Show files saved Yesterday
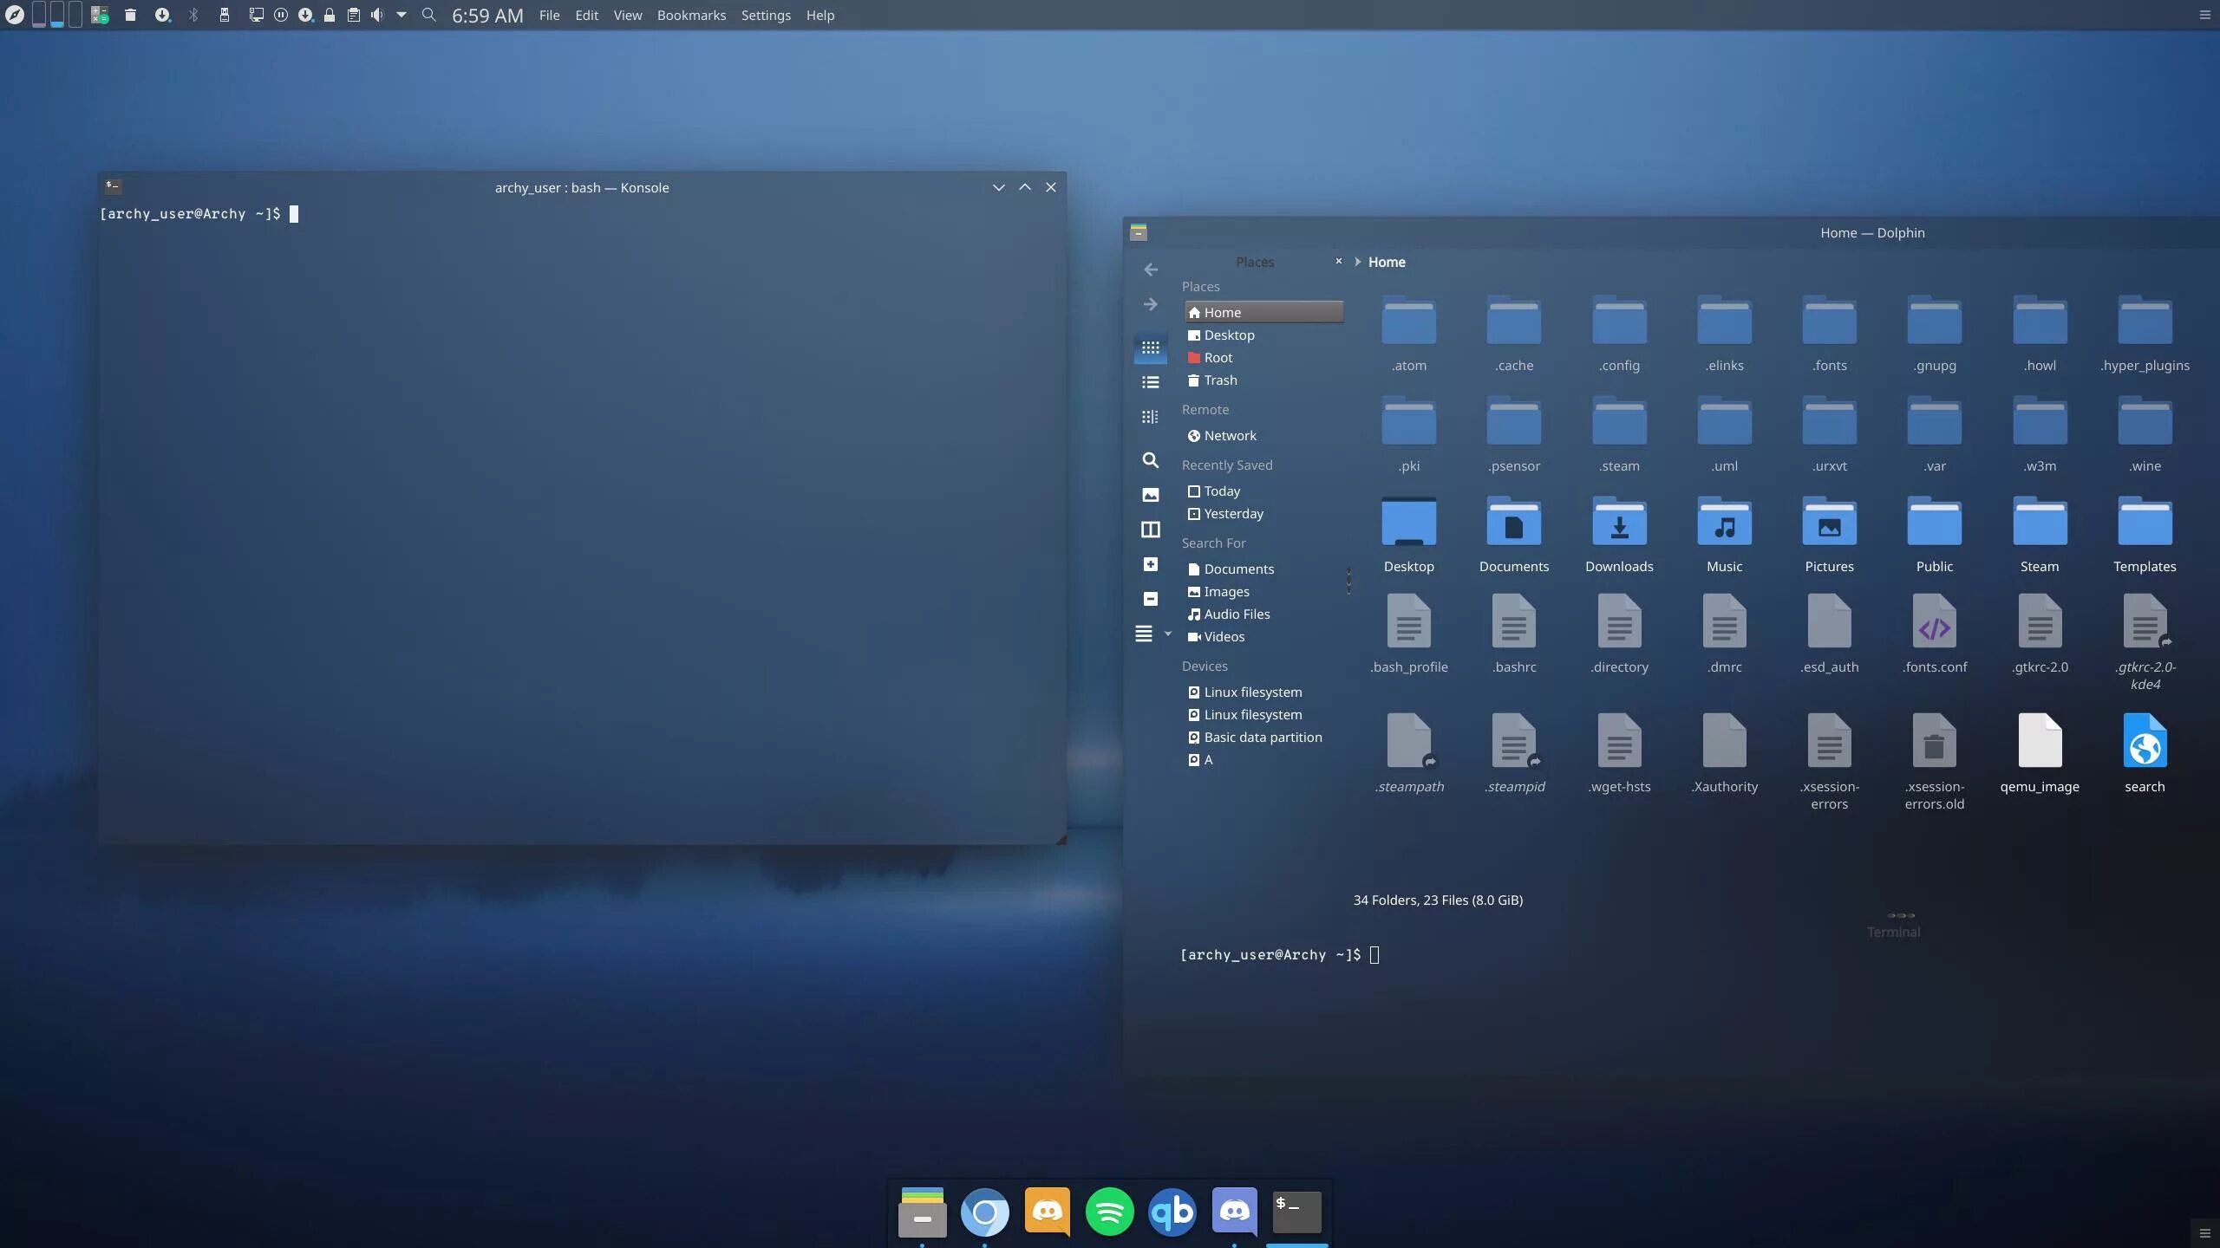The height and width of the screenshot is (1248, 2220). pyautogui.click(x=1263, y=513)
